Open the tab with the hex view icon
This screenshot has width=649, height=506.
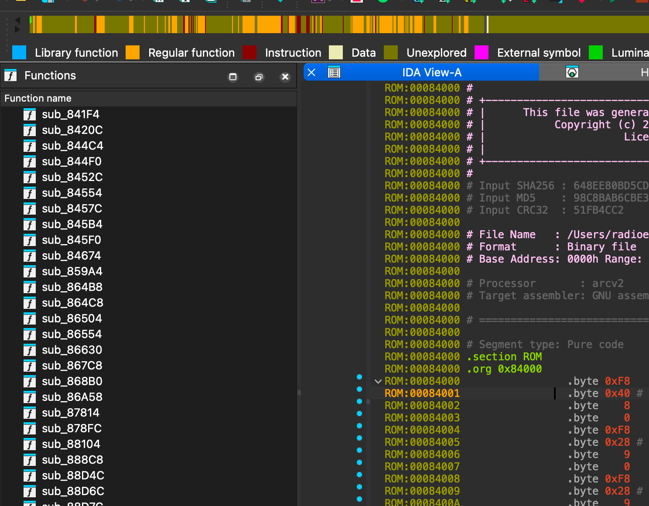[572, 72]
